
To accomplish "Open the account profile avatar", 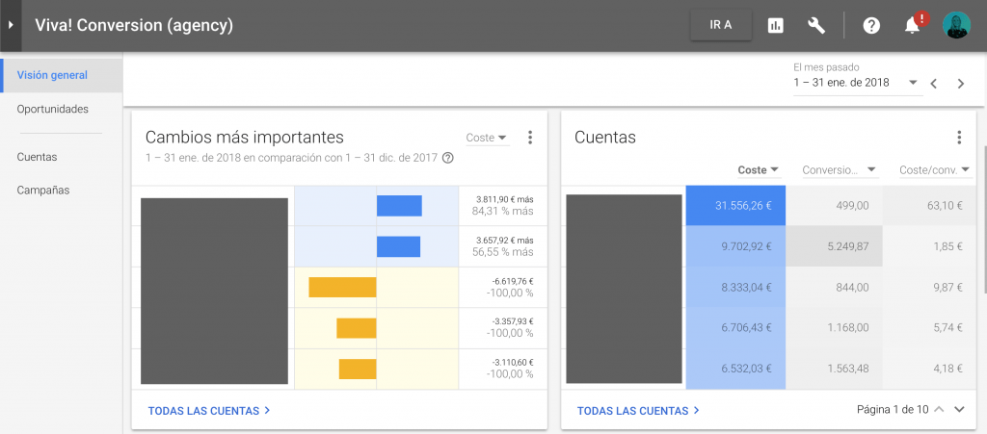I will (956, 26).
